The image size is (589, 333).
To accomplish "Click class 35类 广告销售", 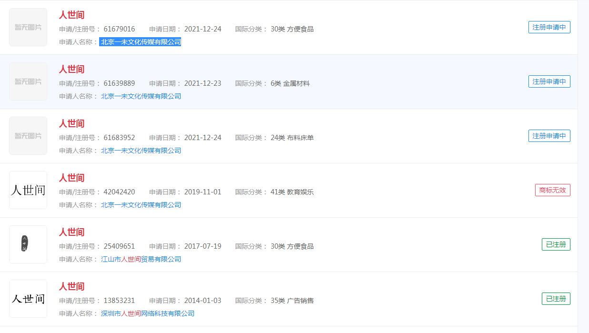I will pos(292,301).
